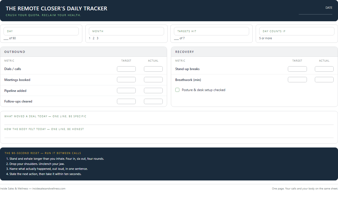Click the 'Drop your shoulders' step
Viewport: 338px width, 199px height.
[x=37, y=164]
